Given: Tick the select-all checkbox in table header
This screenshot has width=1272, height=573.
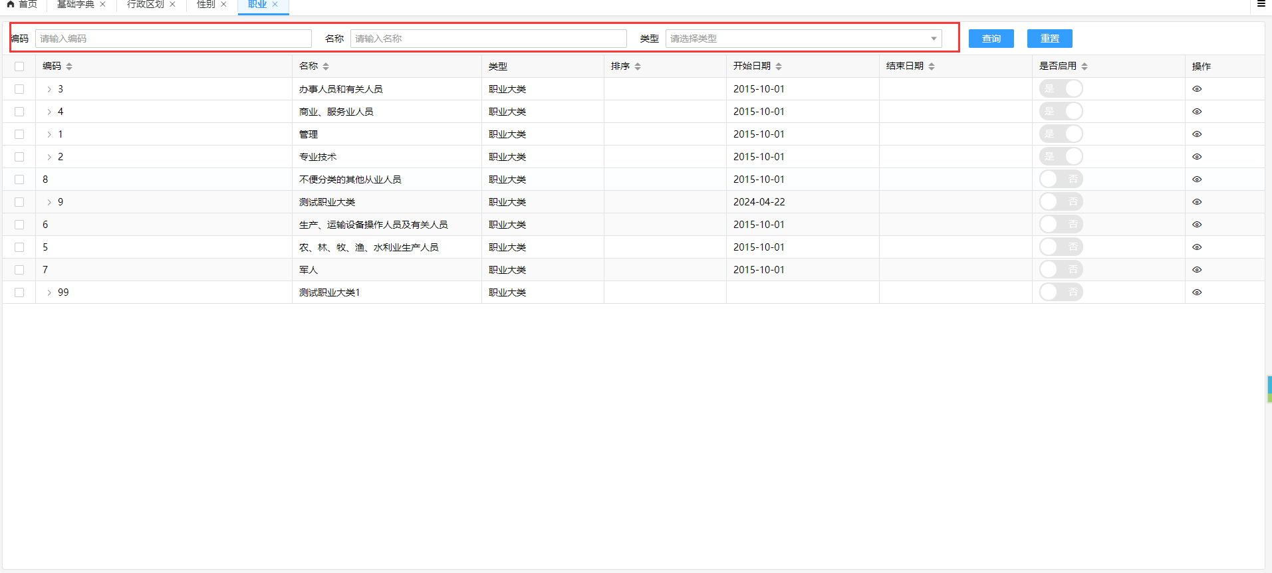Looking at the screenshot, I should 19,66.
